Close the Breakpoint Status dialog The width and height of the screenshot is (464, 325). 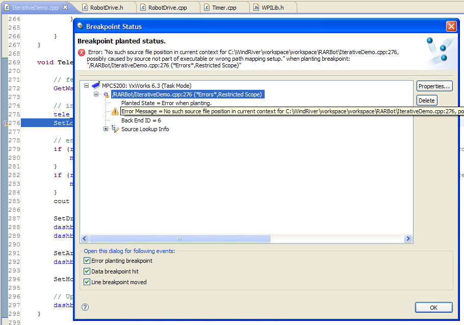pos(451,27)
